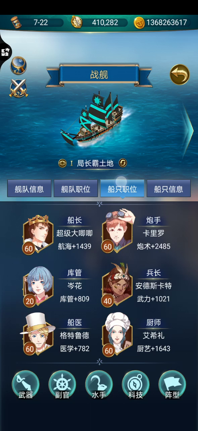The height and width of the screenshot is (431, 198).
Task: Switch to the 舰队职位 tab
Action: [x=76, y=189]
